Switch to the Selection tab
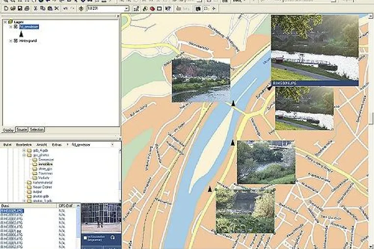Image resolution: width=374 pixels, height=249 pixels. [36, 129]
